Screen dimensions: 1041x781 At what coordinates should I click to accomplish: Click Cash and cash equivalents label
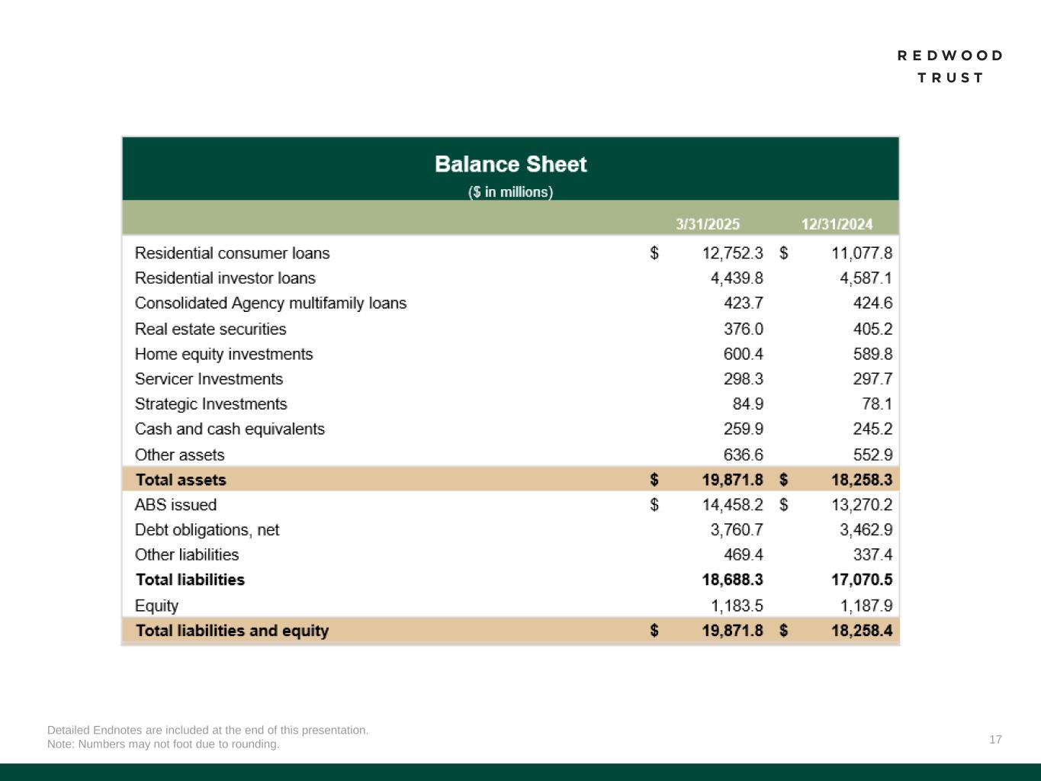point(230,429)
